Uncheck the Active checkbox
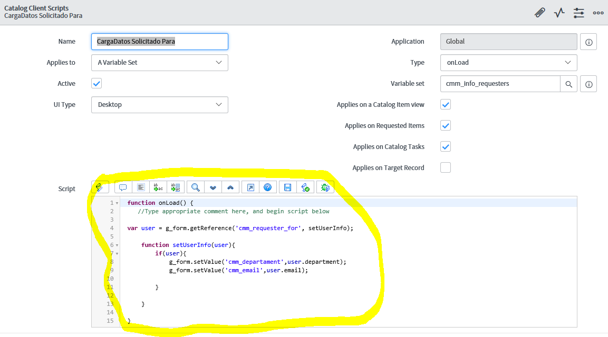Image resolution: width=608 pixels, height=337 pixels. 96,84
